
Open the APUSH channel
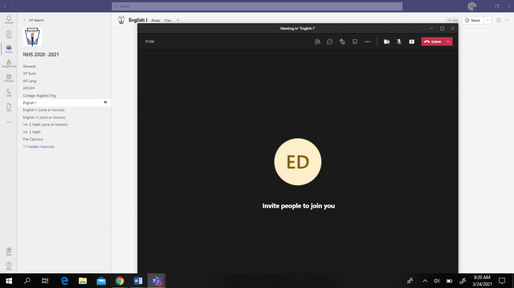29,88
